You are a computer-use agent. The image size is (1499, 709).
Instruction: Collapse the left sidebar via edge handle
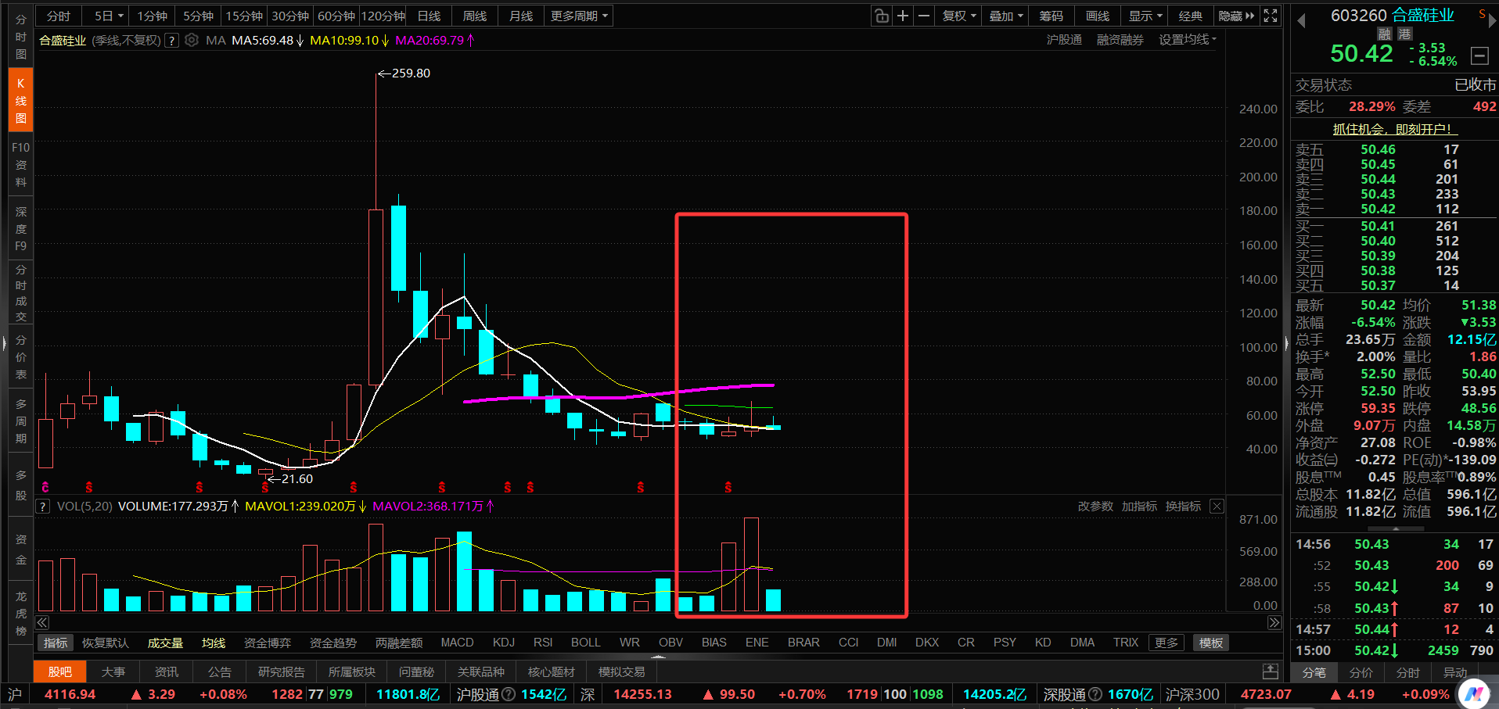pyautogui.click(x=4, y=342)
